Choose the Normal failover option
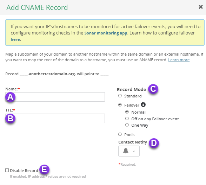 127,112
